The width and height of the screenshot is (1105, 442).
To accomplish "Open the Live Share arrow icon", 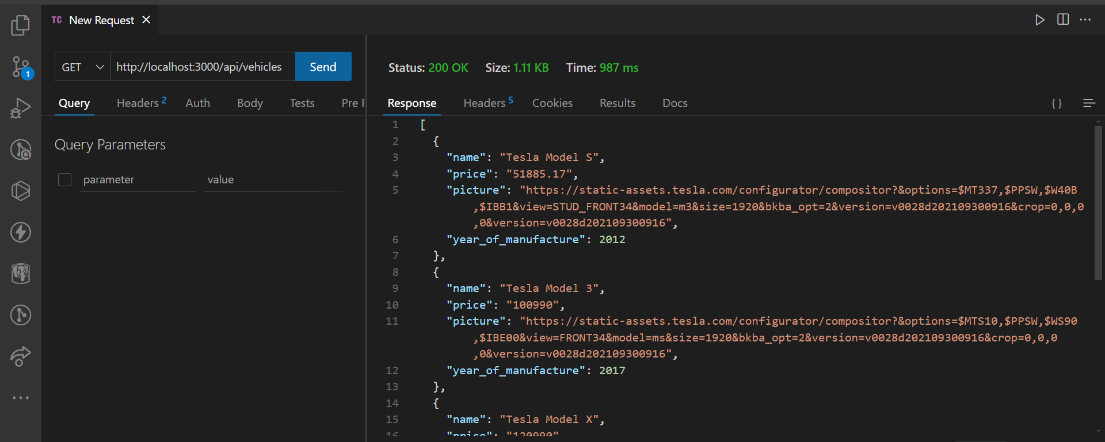I will (x=21, y=356).
